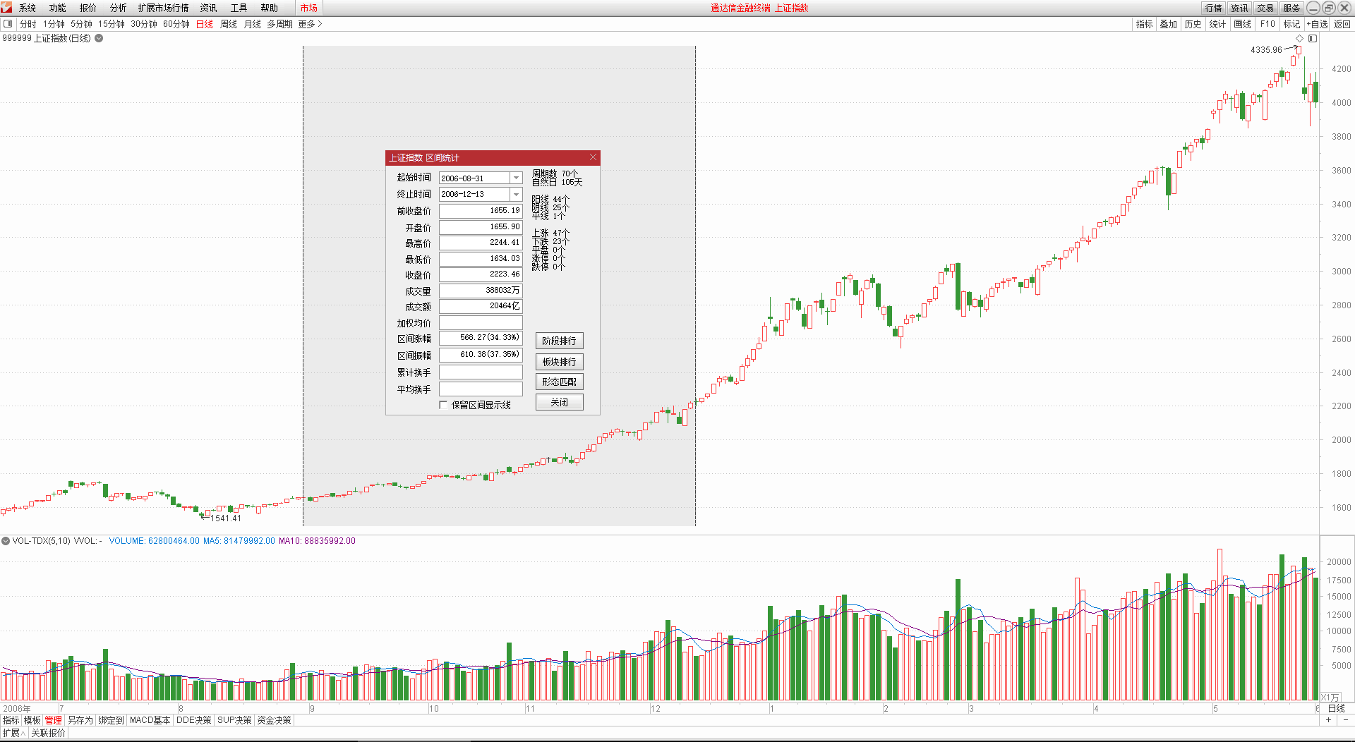Open the 分析 menu
Image resolution: width=1355 pixels, height=742 pixels.
pyautogui.click(x=118, y=8)
